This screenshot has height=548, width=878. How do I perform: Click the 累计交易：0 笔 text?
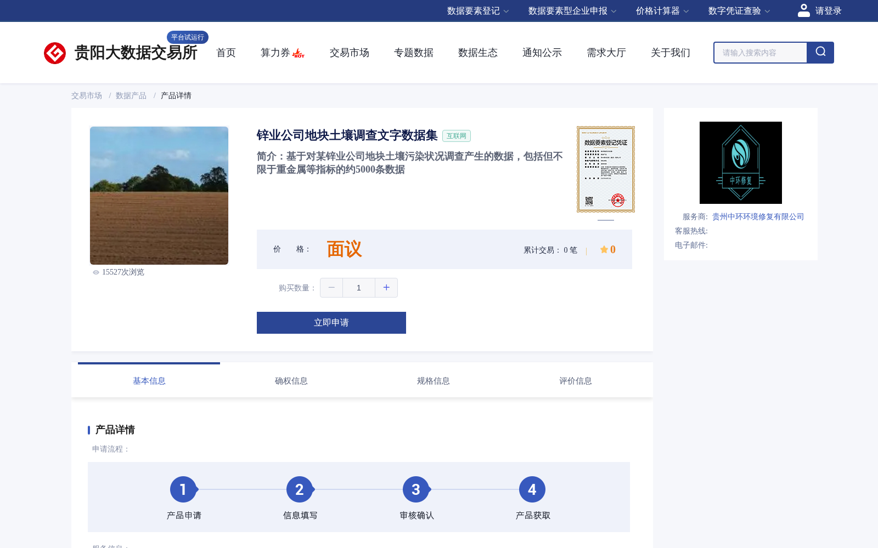[550, 250]
